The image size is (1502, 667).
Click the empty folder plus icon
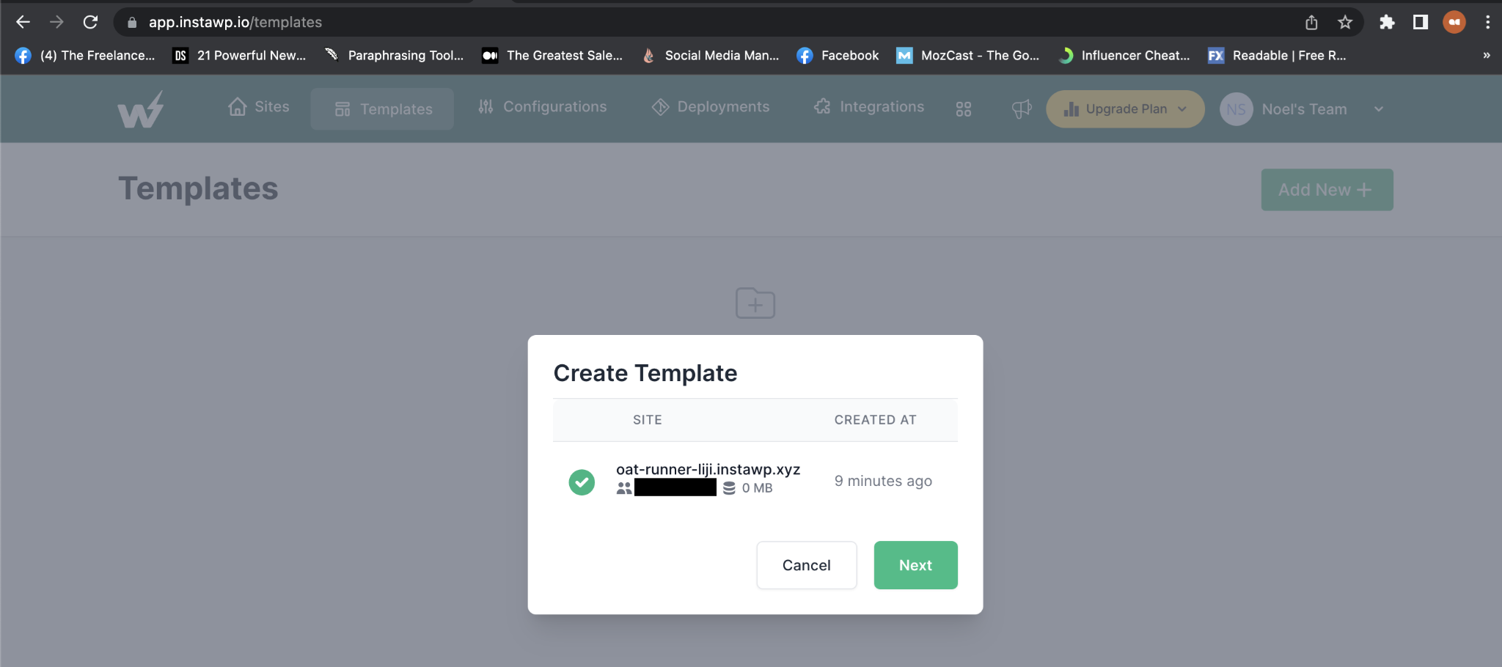pyautogui.click(x=755, y=303)
